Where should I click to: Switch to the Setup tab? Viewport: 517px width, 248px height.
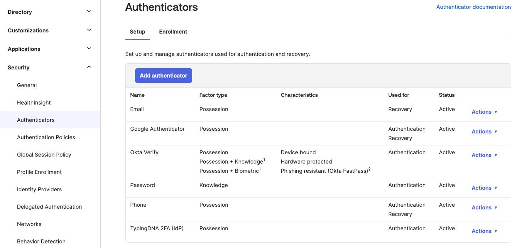click(137, 32)
